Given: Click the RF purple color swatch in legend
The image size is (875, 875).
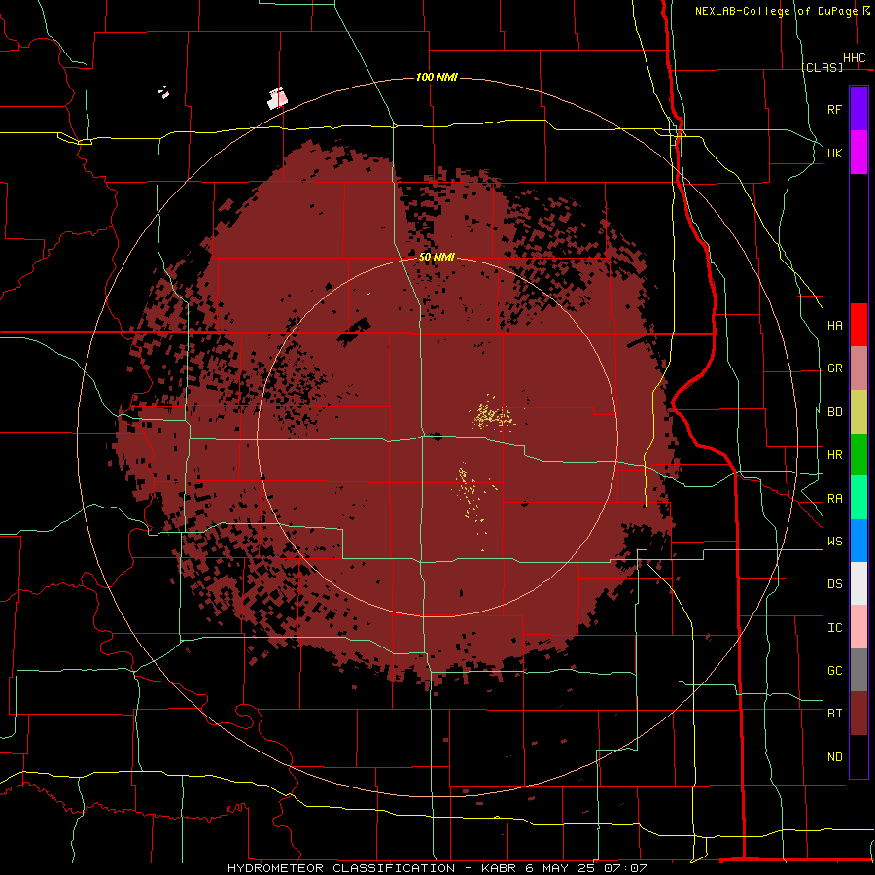Looking at the screenshot, I should click(858, 109).
